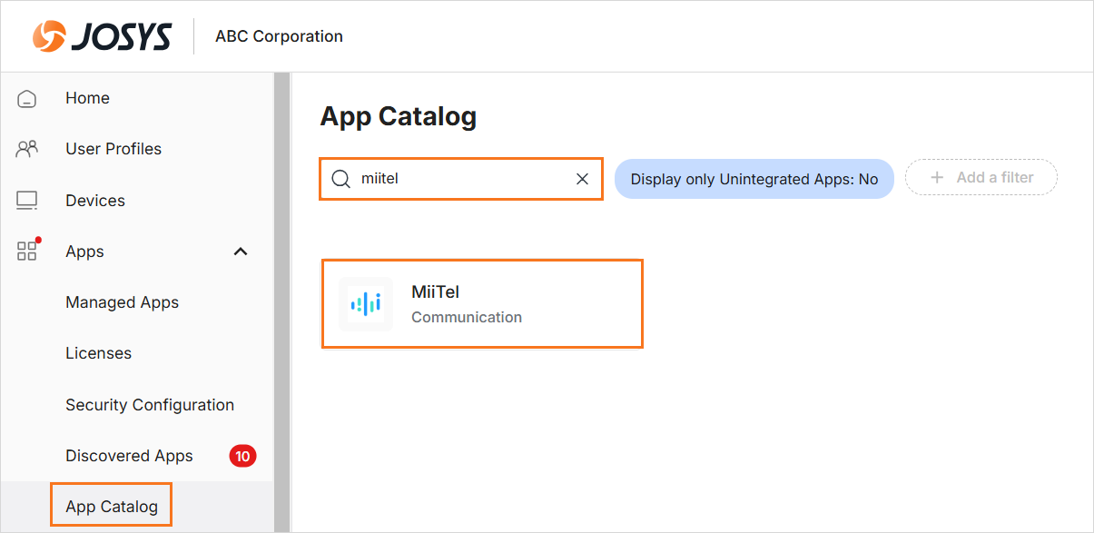This screenshot has height=533, width=1094.
Task: Click the Devices laptop icon
Action: pos(27,201)
